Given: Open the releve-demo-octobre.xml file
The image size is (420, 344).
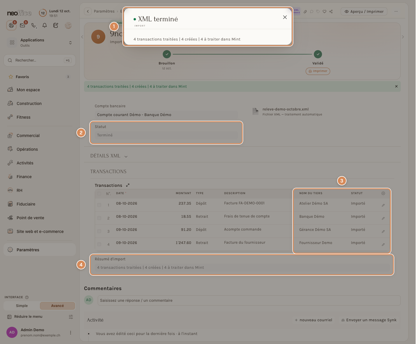Looking at the screenshot, I should [x=286, y=109].
